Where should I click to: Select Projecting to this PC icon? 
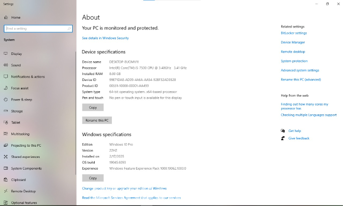point(6,145)
